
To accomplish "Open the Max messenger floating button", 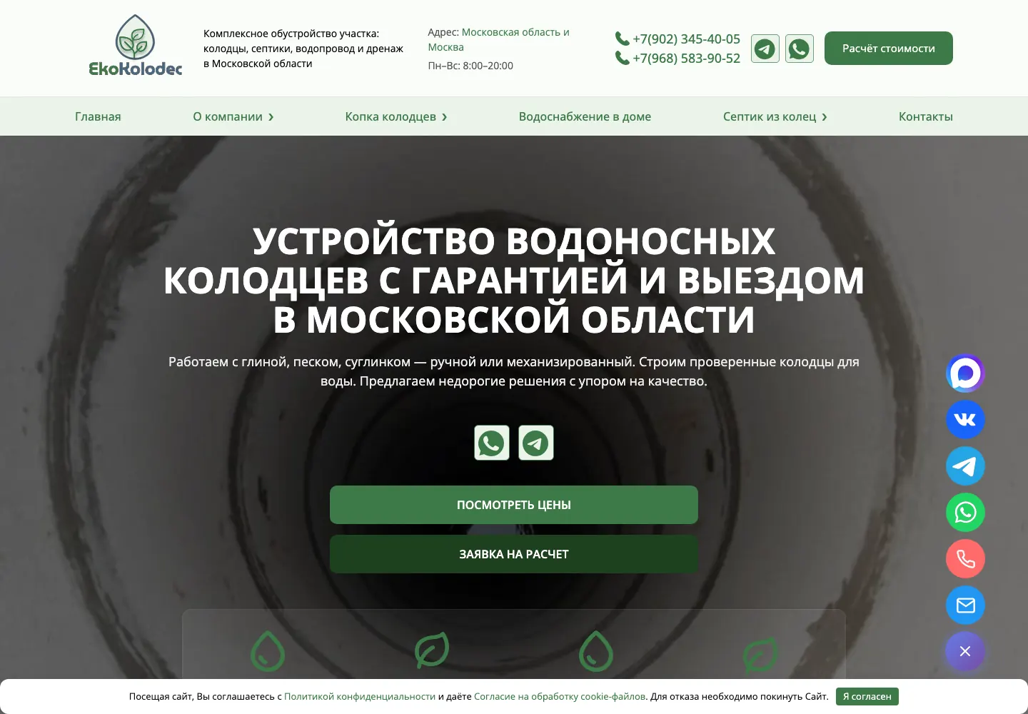I will coord(965,373).
